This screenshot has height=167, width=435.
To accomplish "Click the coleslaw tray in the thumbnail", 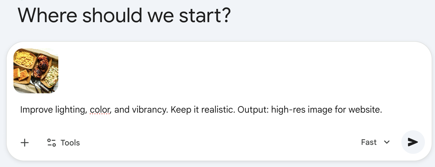I will tap(52, 75).
